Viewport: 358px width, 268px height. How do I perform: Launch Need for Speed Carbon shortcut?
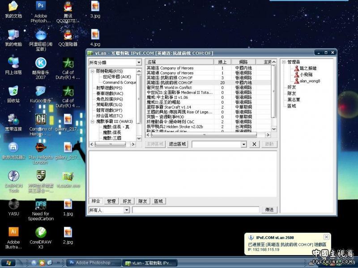pyautogui.click(x=41, y=209)
